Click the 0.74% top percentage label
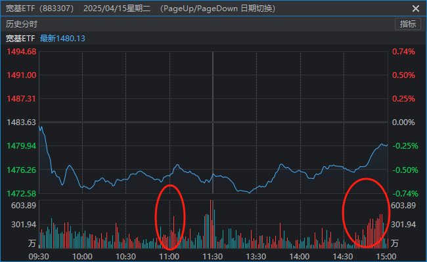The image size is (427, 262). pos(403,52)
